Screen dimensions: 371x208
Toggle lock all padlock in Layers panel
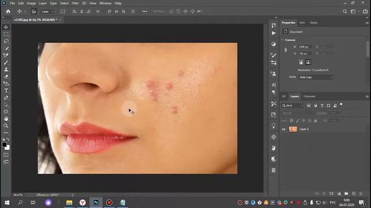pyautogui.click(x=315, y=121)
